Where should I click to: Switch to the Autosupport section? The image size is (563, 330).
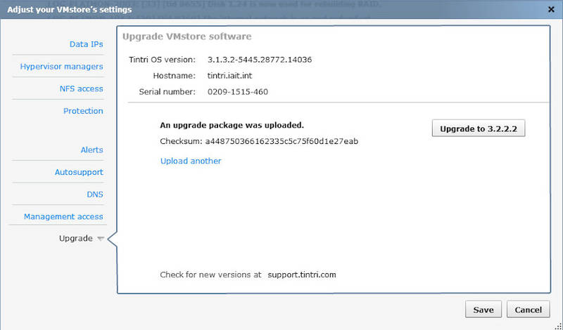click(79, 172)
